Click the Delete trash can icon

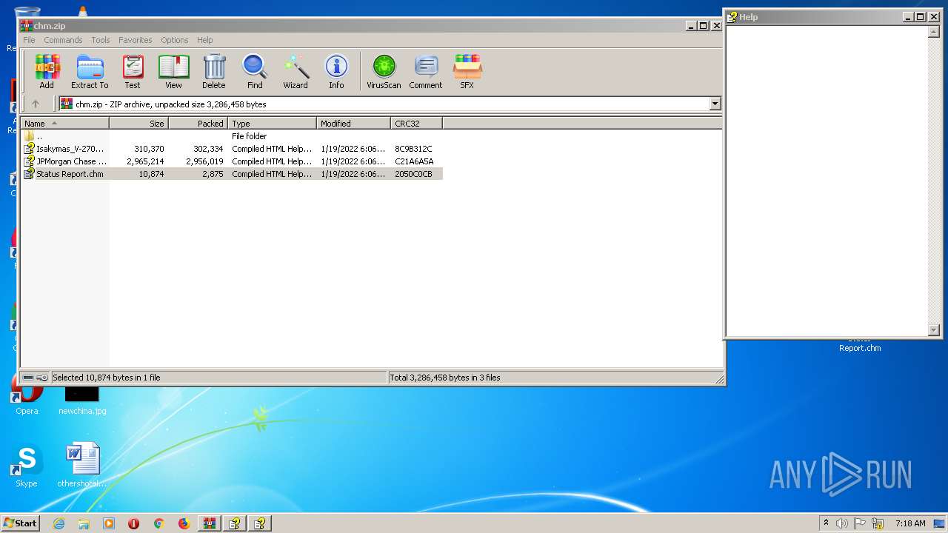click(x=214, y=72)
